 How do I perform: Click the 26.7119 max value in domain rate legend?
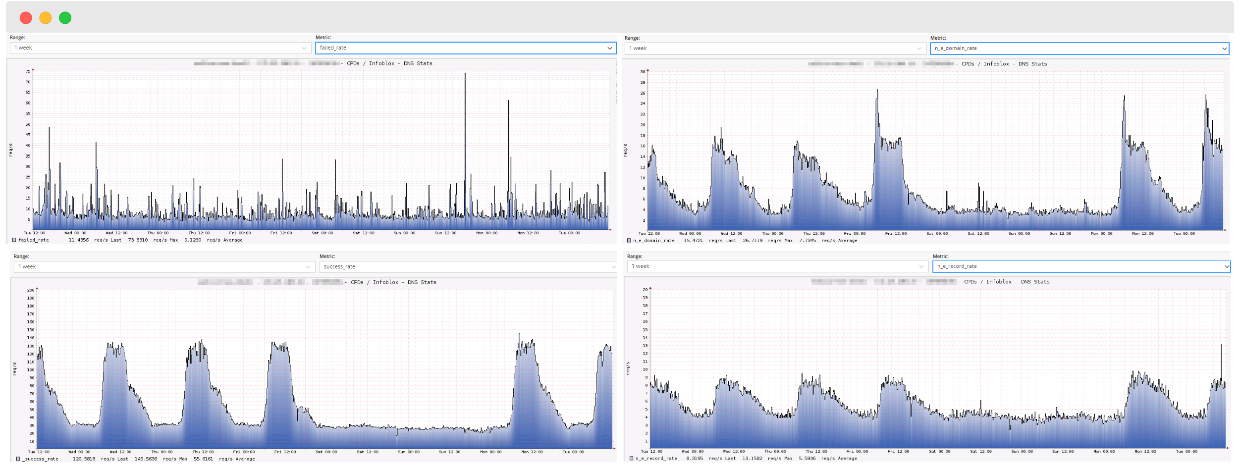click(753, 241)
